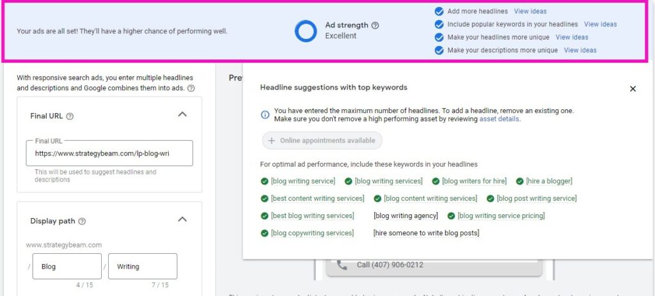The image size is (655, 296).
Task: Click green check for [blog content writing services]
Action: (377, 199)
